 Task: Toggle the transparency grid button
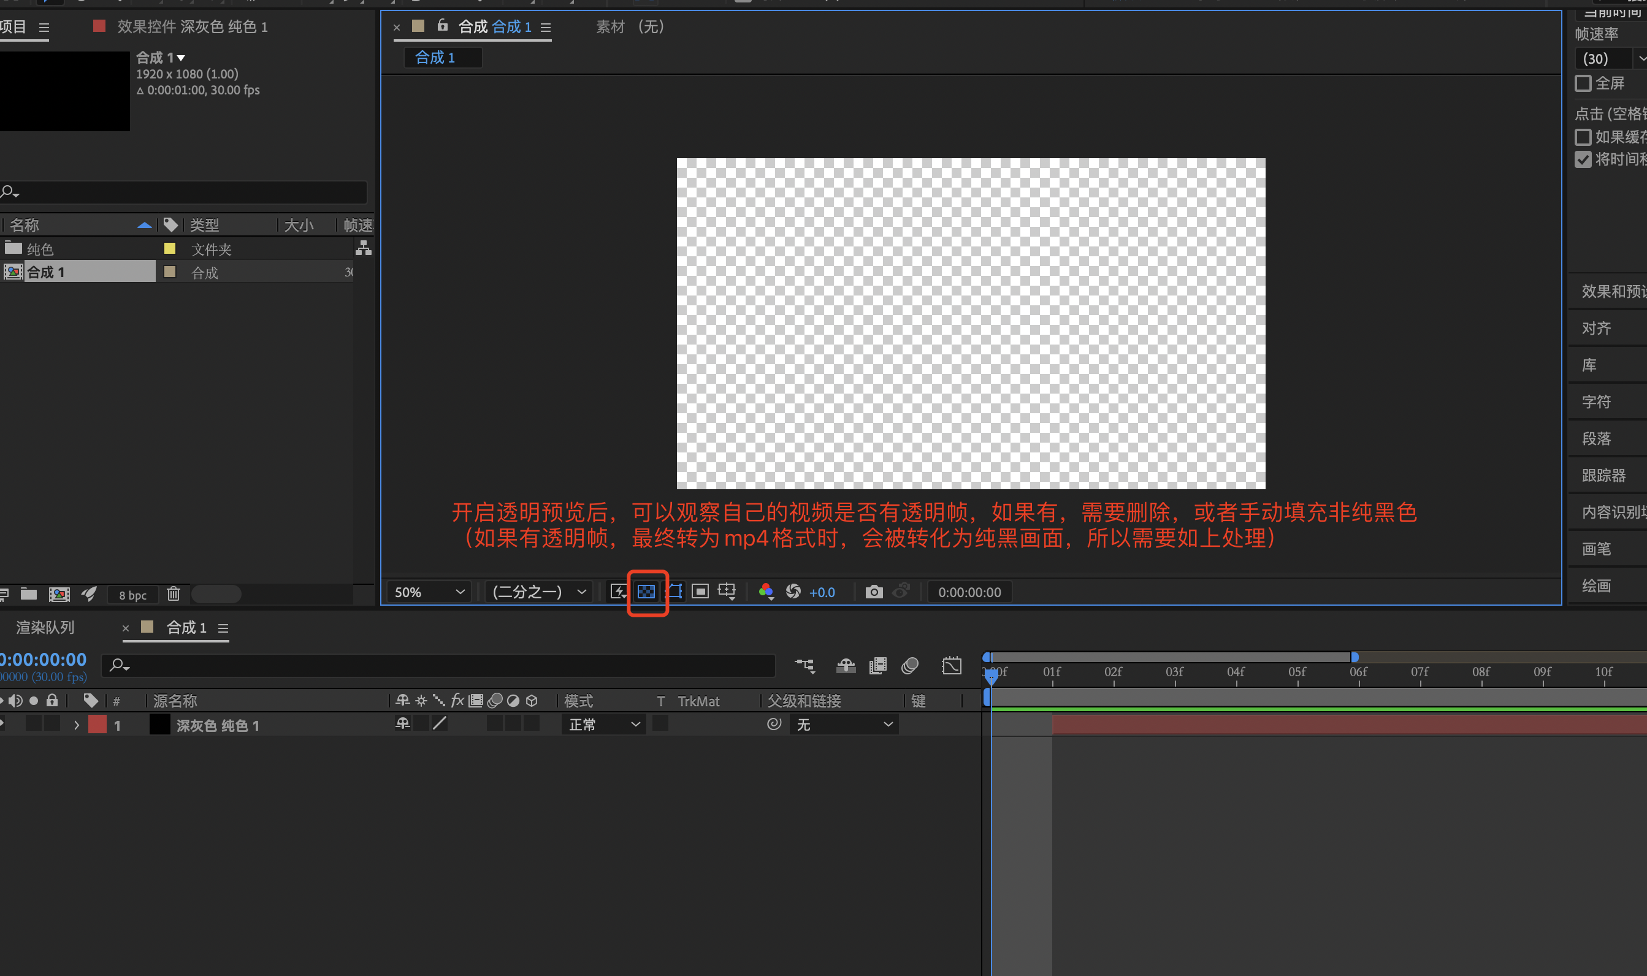(646, 592)
